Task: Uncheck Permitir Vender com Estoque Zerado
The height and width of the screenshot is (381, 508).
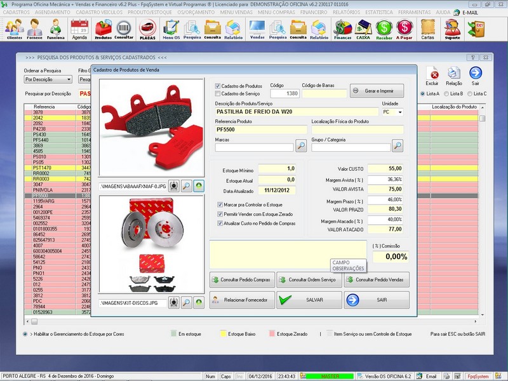Action: tap(220, 214)
